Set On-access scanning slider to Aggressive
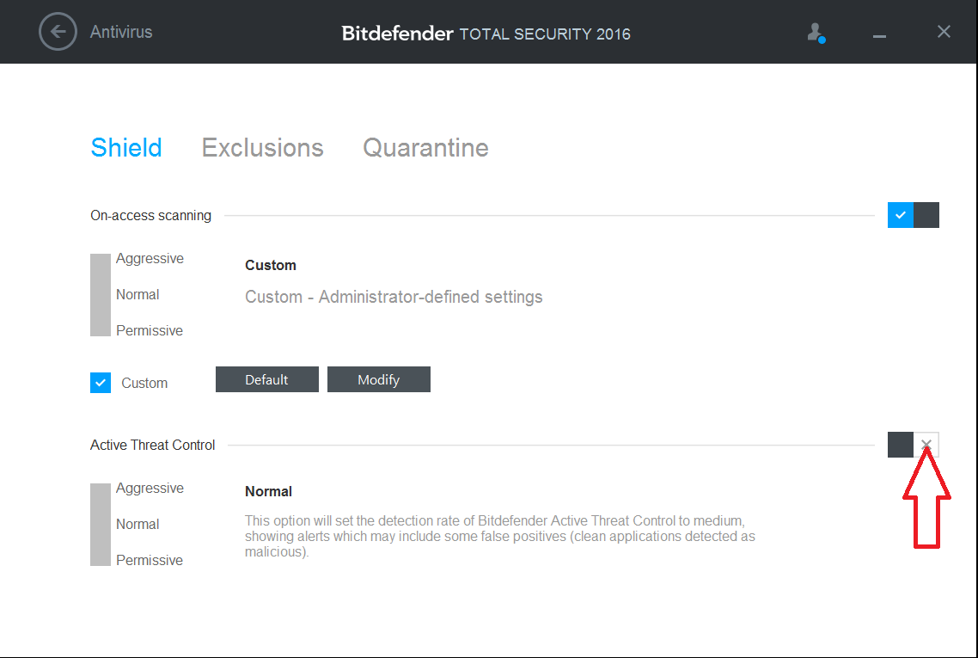 coord(150,258)
